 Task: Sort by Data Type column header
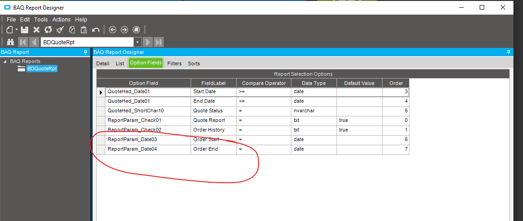coord(314,83)
